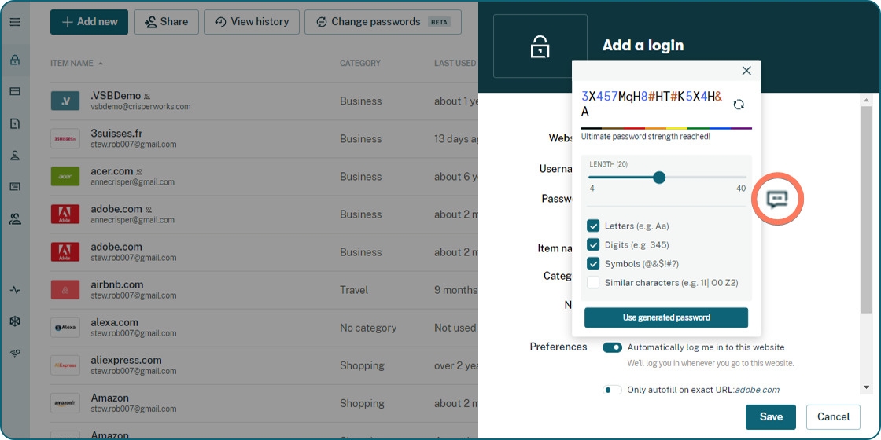Viewport: 881px width, 440px height.
Task: Save the new login
Action: point(771,417)
